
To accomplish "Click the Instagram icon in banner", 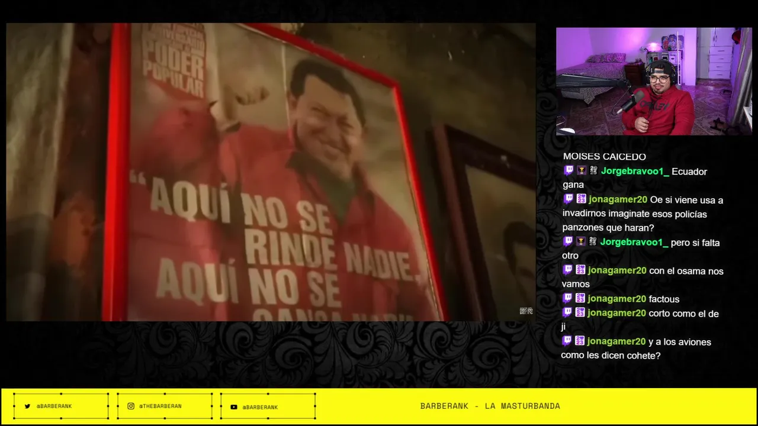I will pyautogui.click(x=131, y=406).
